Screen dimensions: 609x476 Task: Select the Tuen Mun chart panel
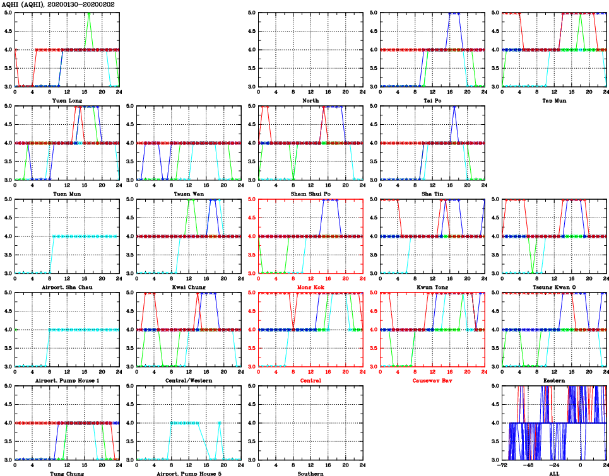(67, 142)
